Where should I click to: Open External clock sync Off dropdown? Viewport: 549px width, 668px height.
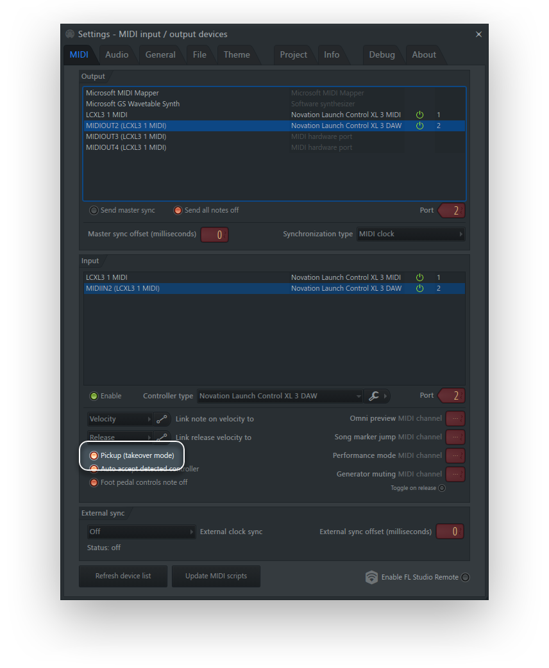pos(141,532)
